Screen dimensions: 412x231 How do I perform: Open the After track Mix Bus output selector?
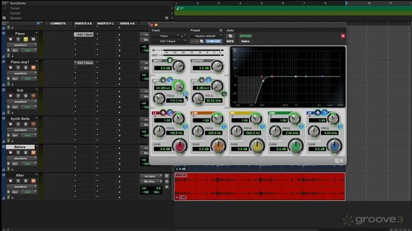click(x=151, y=182)
